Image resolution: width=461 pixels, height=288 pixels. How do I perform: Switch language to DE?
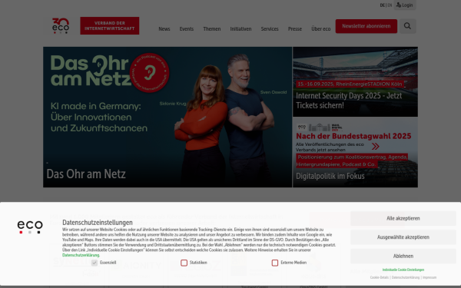(x=382, y=5)
